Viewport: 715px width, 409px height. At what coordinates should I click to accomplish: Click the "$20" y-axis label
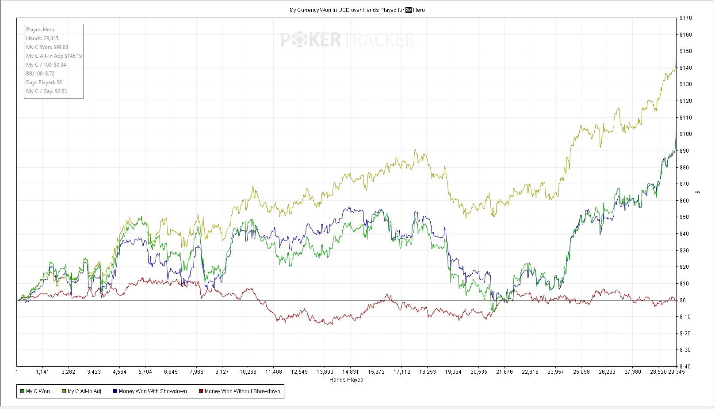(684, 267)
